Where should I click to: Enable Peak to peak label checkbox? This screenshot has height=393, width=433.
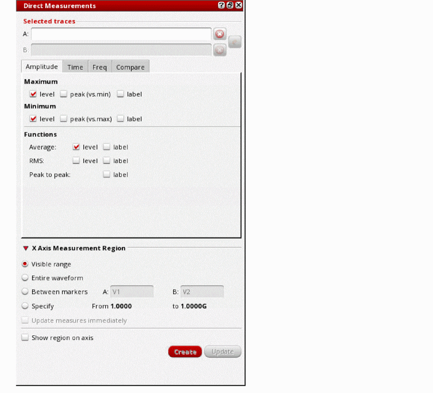click(106, 174)
